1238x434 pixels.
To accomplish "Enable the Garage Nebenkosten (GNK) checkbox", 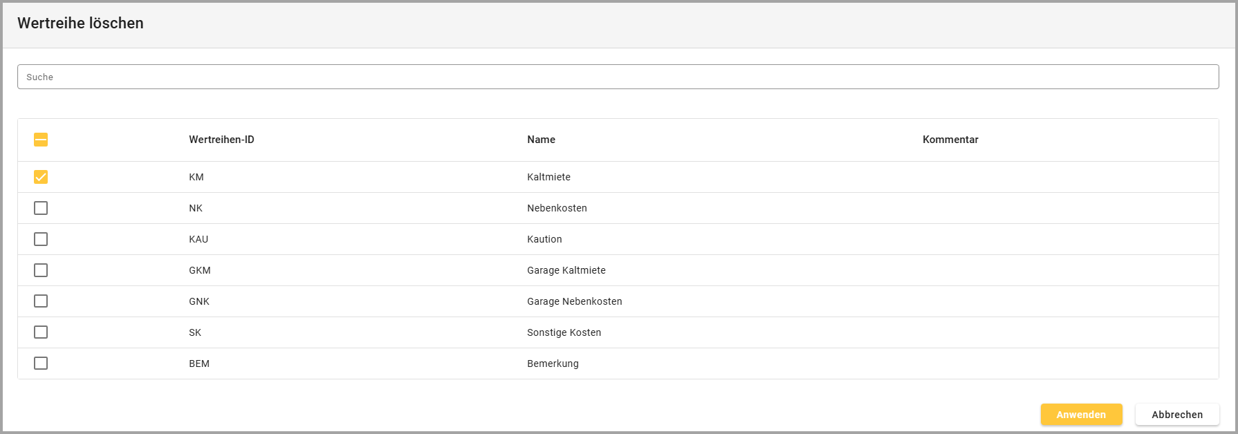I will (x=41, y=301).
